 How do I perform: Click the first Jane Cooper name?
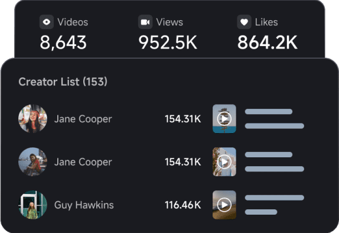(x=83, y=119)
